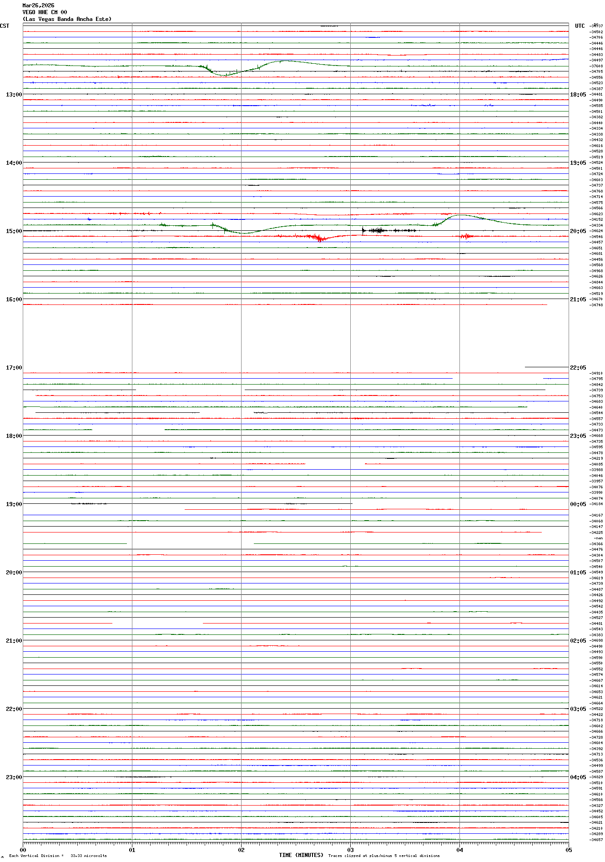Screen dimensions: 605x862
Task: Click the Each Vertical Division scale note
Action: tap(58, 856)
